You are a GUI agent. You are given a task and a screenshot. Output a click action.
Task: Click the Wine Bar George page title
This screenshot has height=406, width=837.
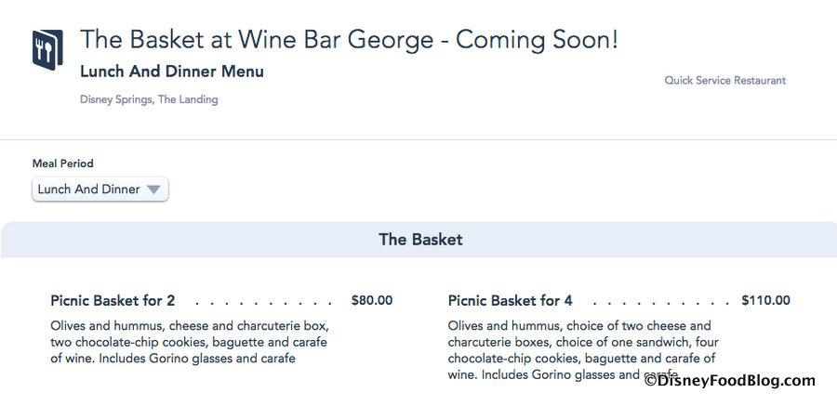coord(349,40)
